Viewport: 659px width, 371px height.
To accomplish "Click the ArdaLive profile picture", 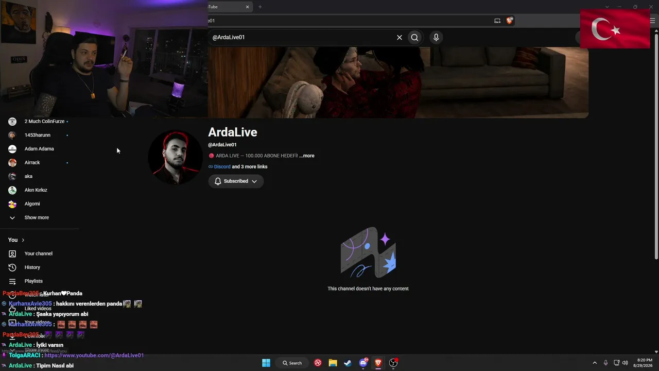I will tap(175, 157).
